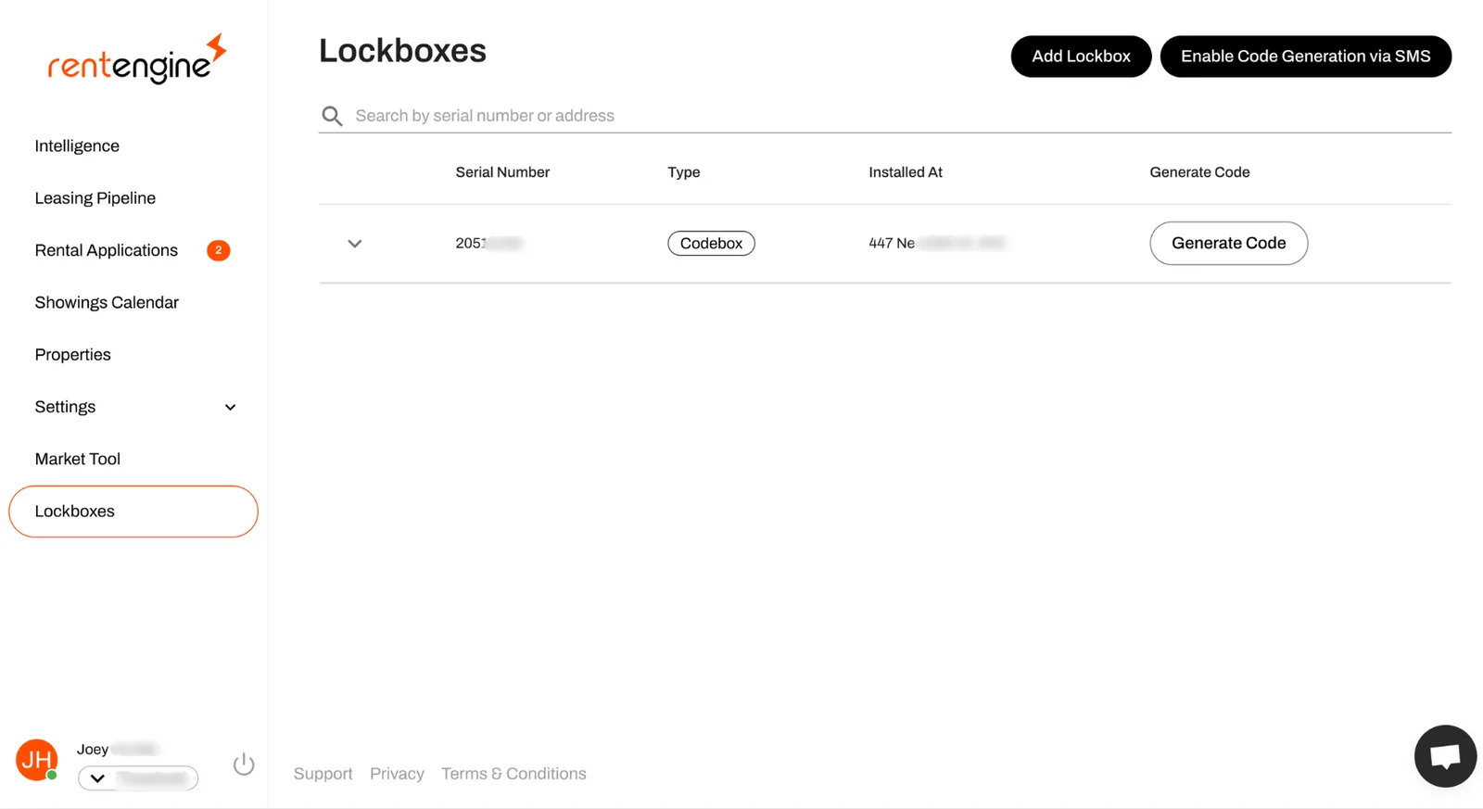Screen dimensions: 1483x809
Task: Click the JH avatar
Action: pos(35,760)
